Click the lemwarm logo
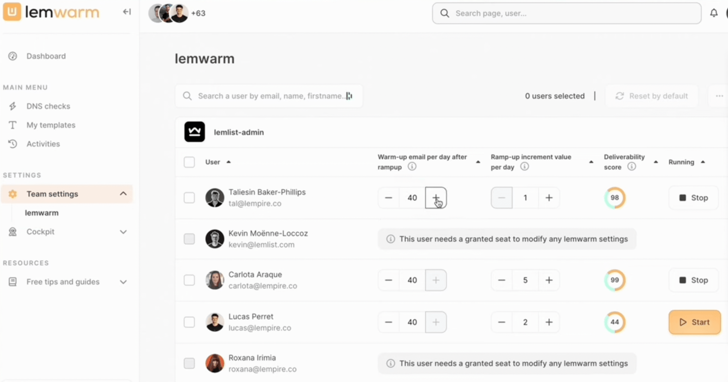 point(51,12)
